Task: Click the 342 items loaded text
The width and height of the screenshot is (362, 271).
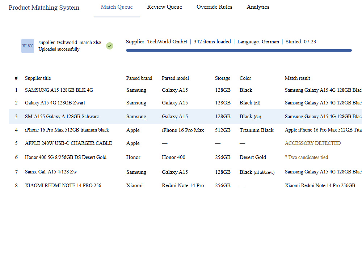Action: pos(212,42)
